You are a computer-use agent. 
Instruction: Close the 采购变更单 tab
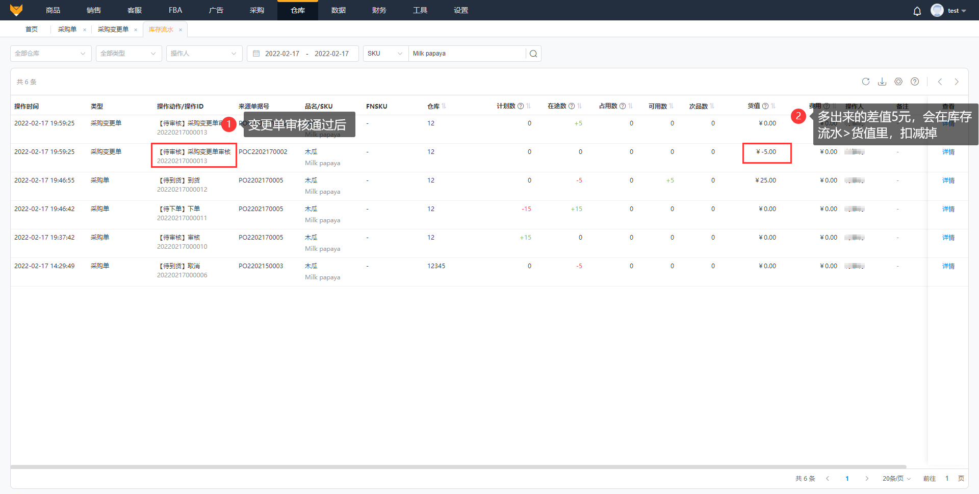tap(136, 30)
